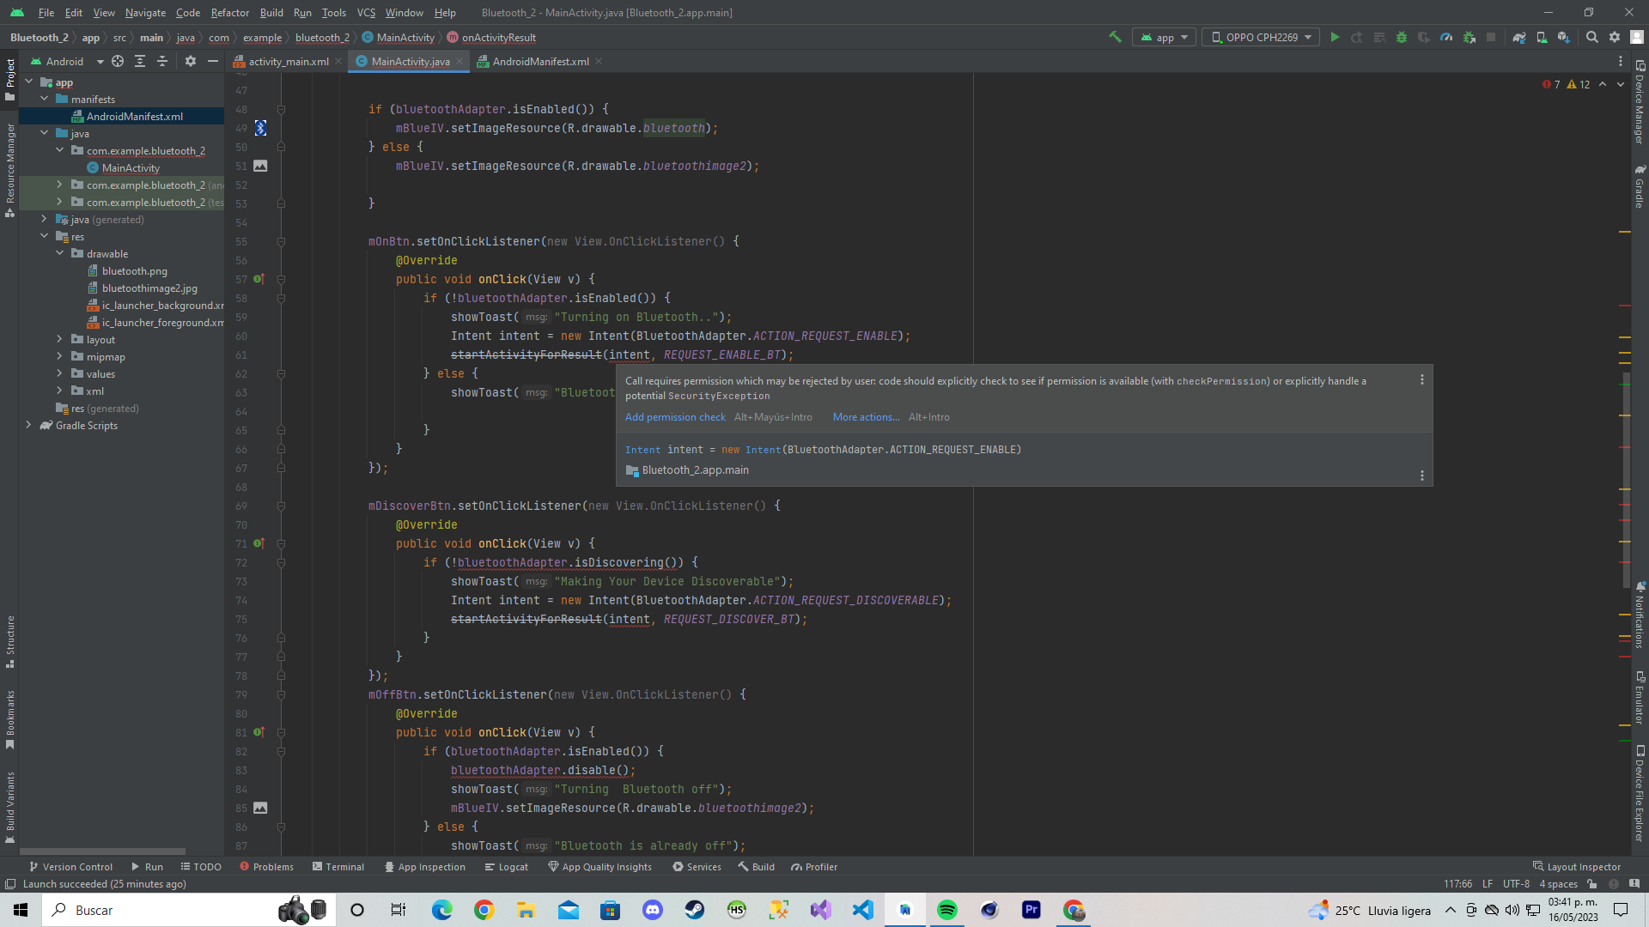This screenshot has width=1649, height=927.
Task: Open Spotify from the Windows taskbar
Action: (947, 910)
